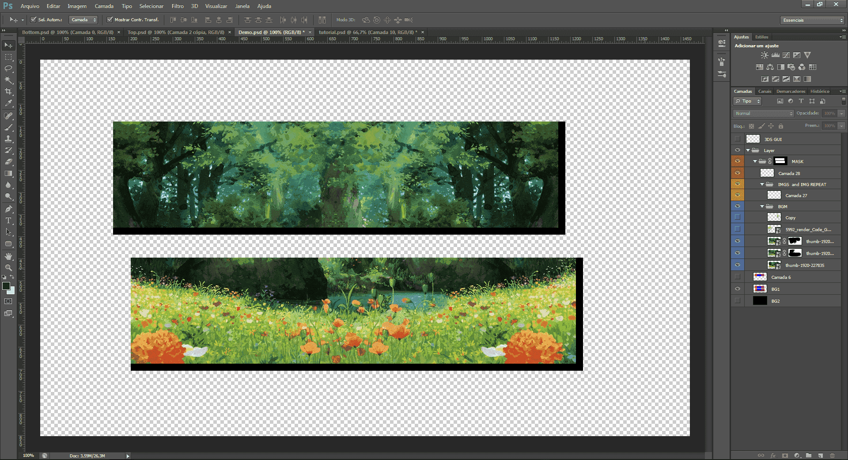Toggle Mostrar Contr. Transf. checkbox
848x460 pixels.
point(110,20)
